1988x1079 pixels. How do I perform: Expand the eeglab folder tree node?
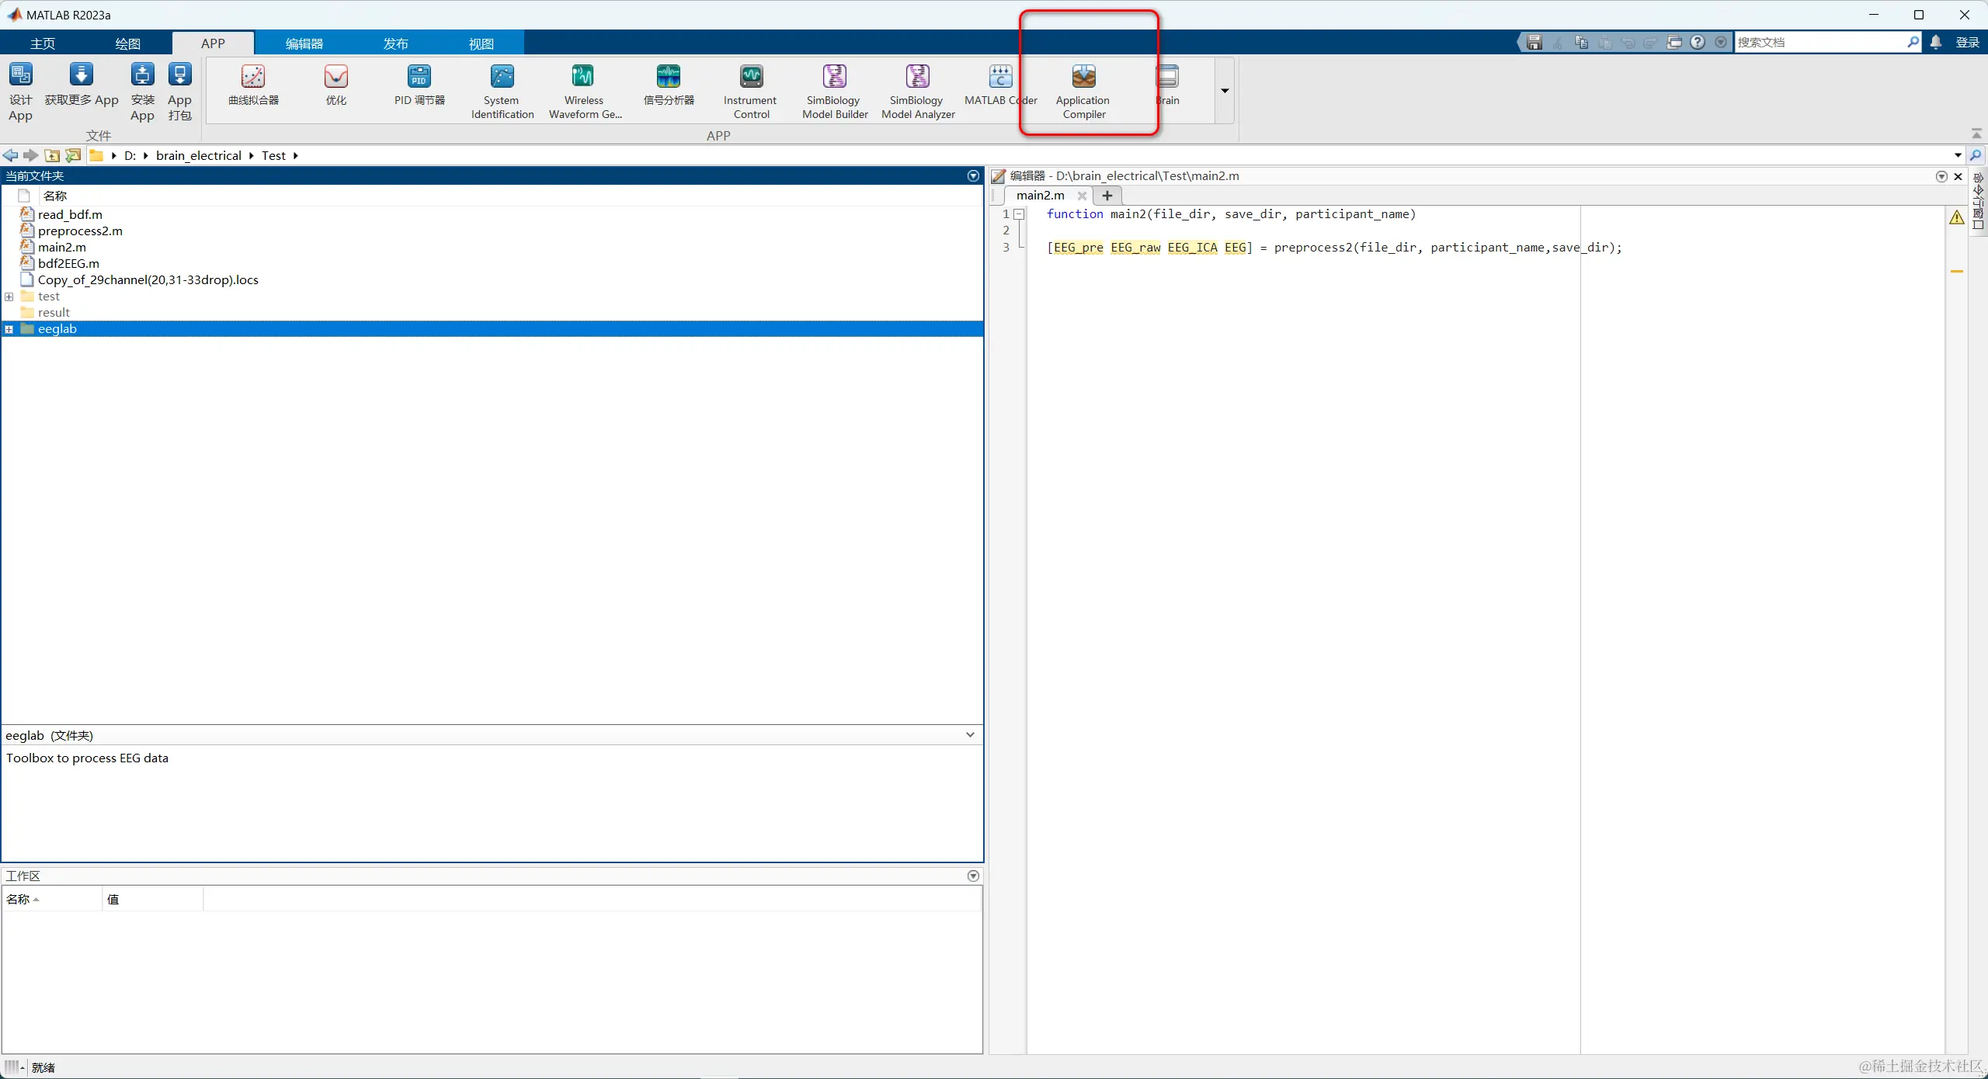click(9, 329)
